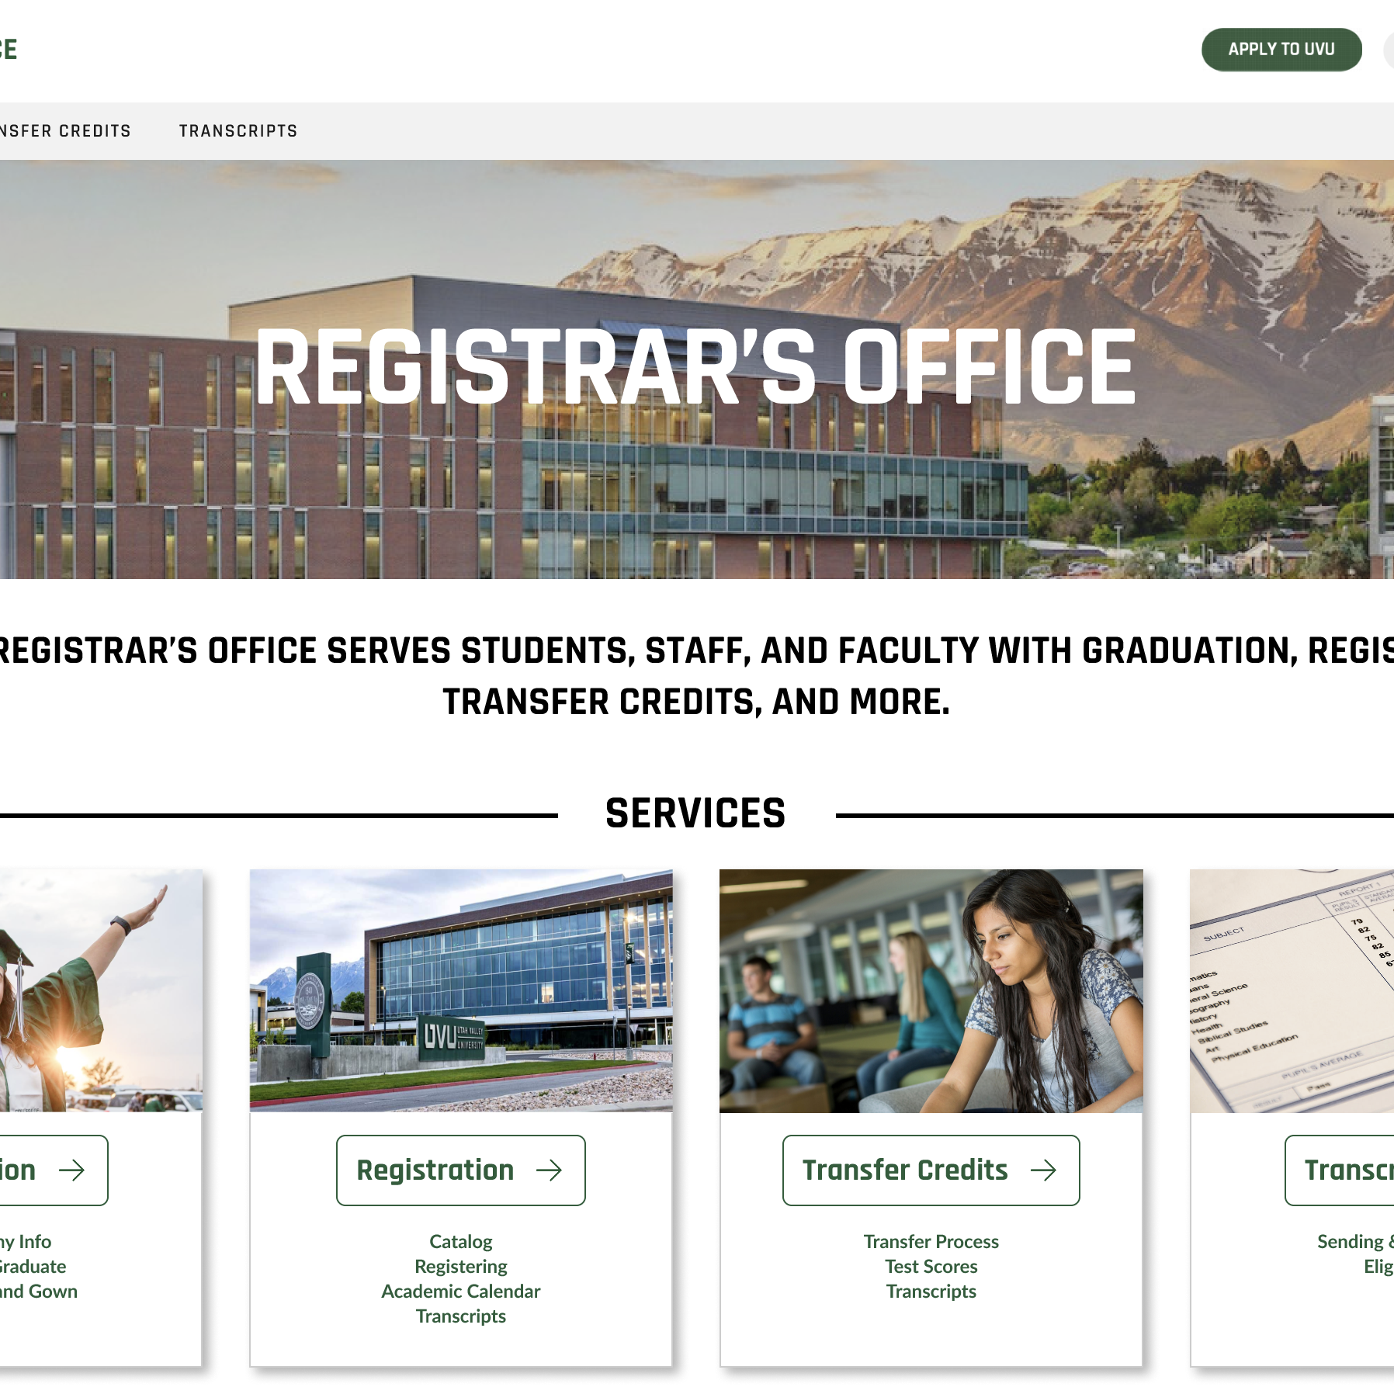Open the Transfer Process link
Viewport: 1394px width, 1394px height.
click(931, 1242)
